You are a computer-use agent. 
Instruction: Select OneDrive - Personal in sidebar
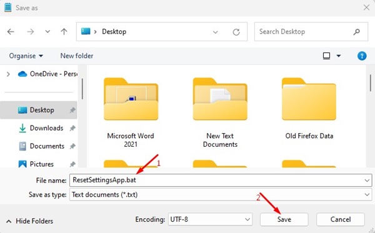click(x=47, y=74)
